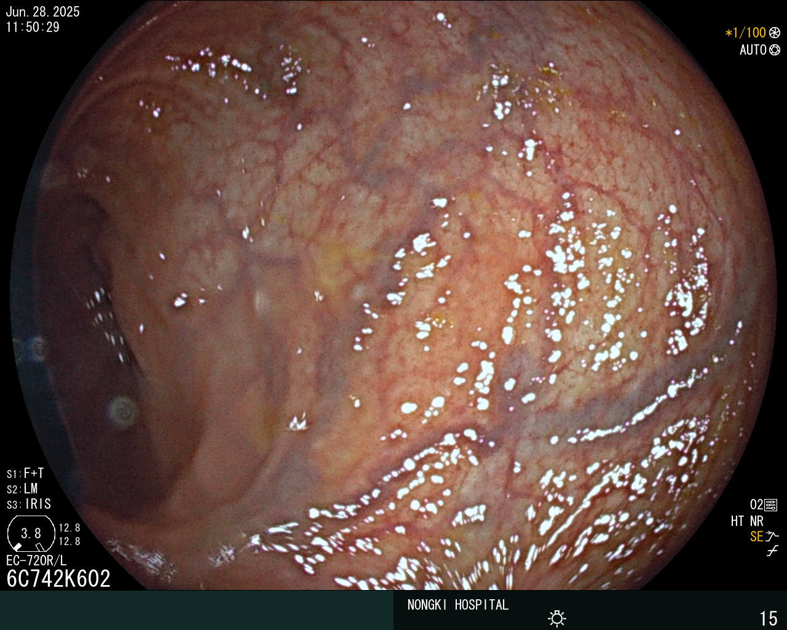
Task: Select the S3: IRIS switch assignment
Action: (x=29, y=504)
